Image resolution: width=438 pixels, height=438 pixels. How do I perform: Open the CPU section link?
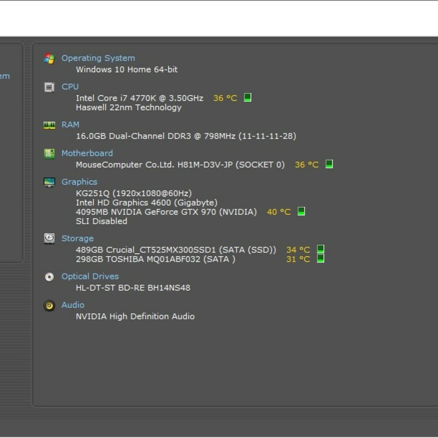point(70,87)
